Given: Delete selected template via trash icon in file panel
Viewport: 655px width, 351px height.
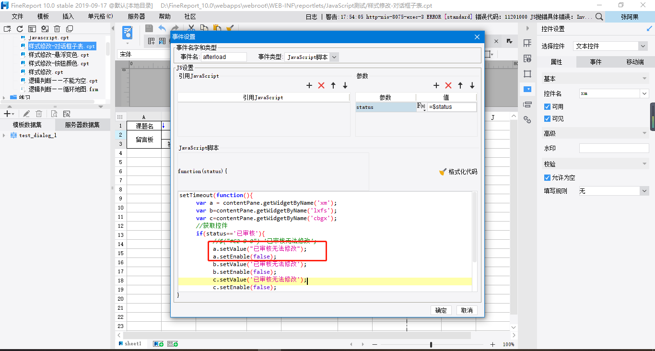Looking at the screenshot, I should tap(57, 29).
